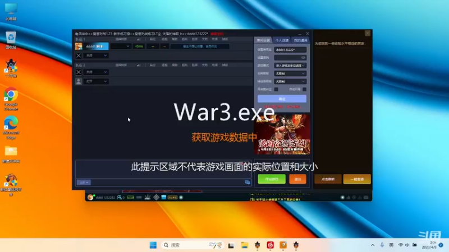Toggle the left checkbox below the dropdowns
Screen dimensions: 449x252
[x=276, y=90]
